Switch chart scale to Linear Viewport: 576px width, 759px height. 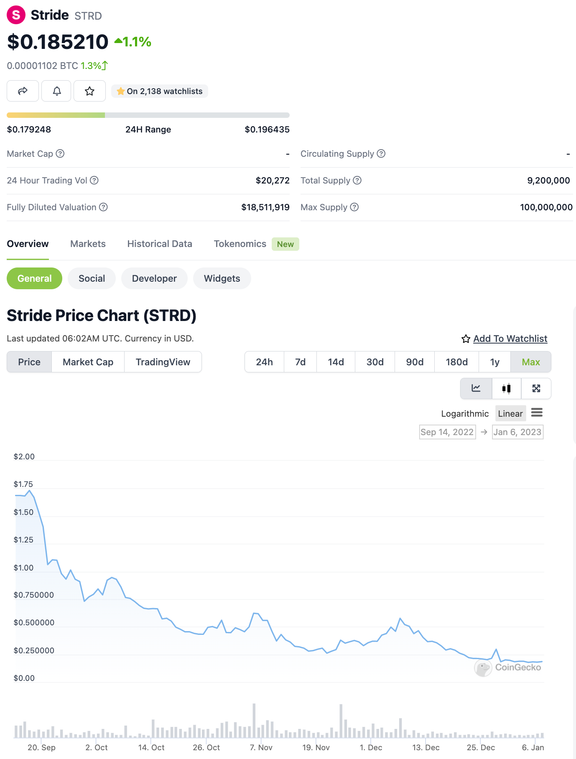510,413
